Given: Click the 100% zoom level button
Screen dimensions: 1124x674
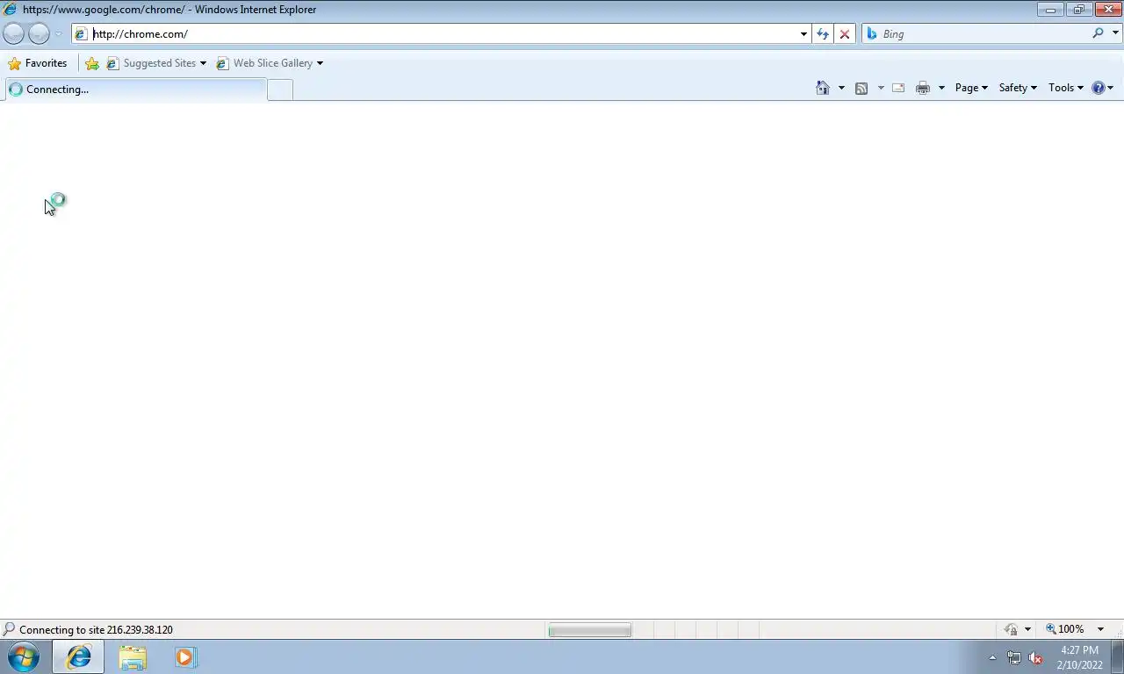Looking at the screenshot, I should click(1065, 629).
